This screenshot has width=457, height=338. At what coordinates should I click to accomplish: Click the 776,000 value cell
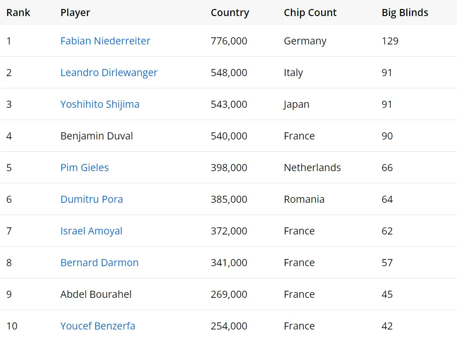click(229, 41)
